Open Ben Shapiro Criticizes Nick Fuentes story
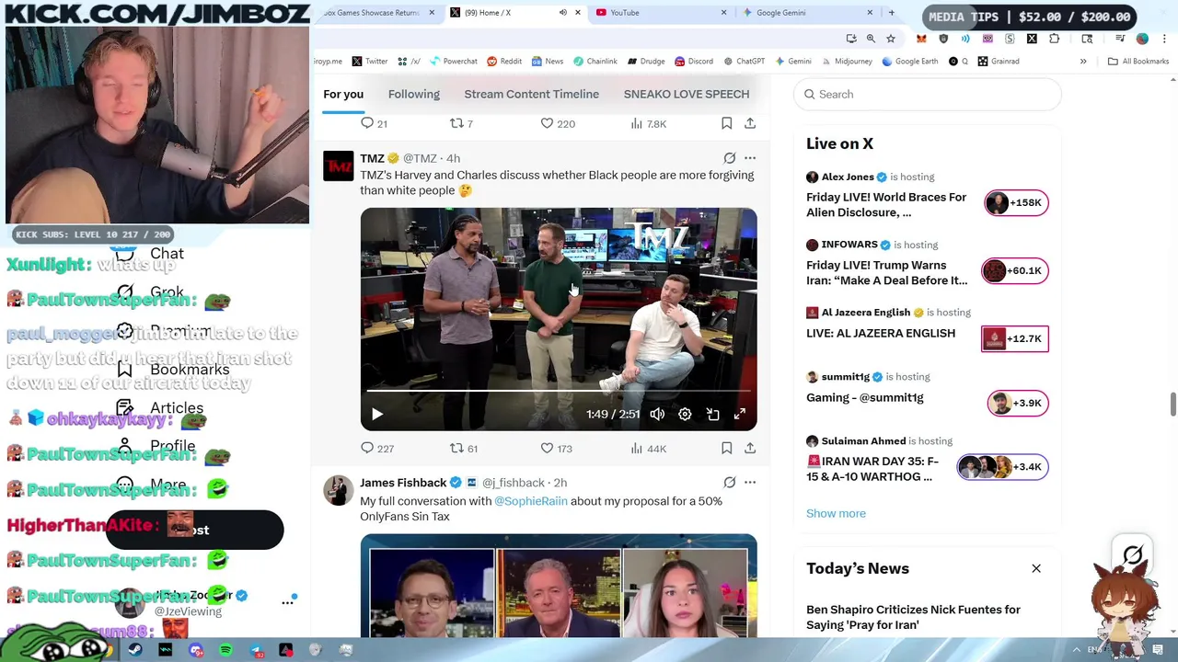 click(913, 617)
